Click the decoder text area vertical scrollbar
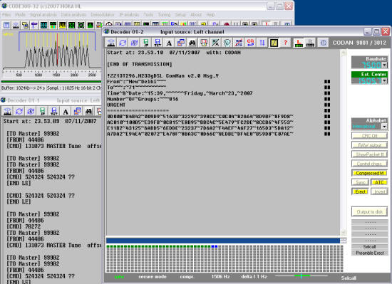392x284 pixels. point(344,142)
